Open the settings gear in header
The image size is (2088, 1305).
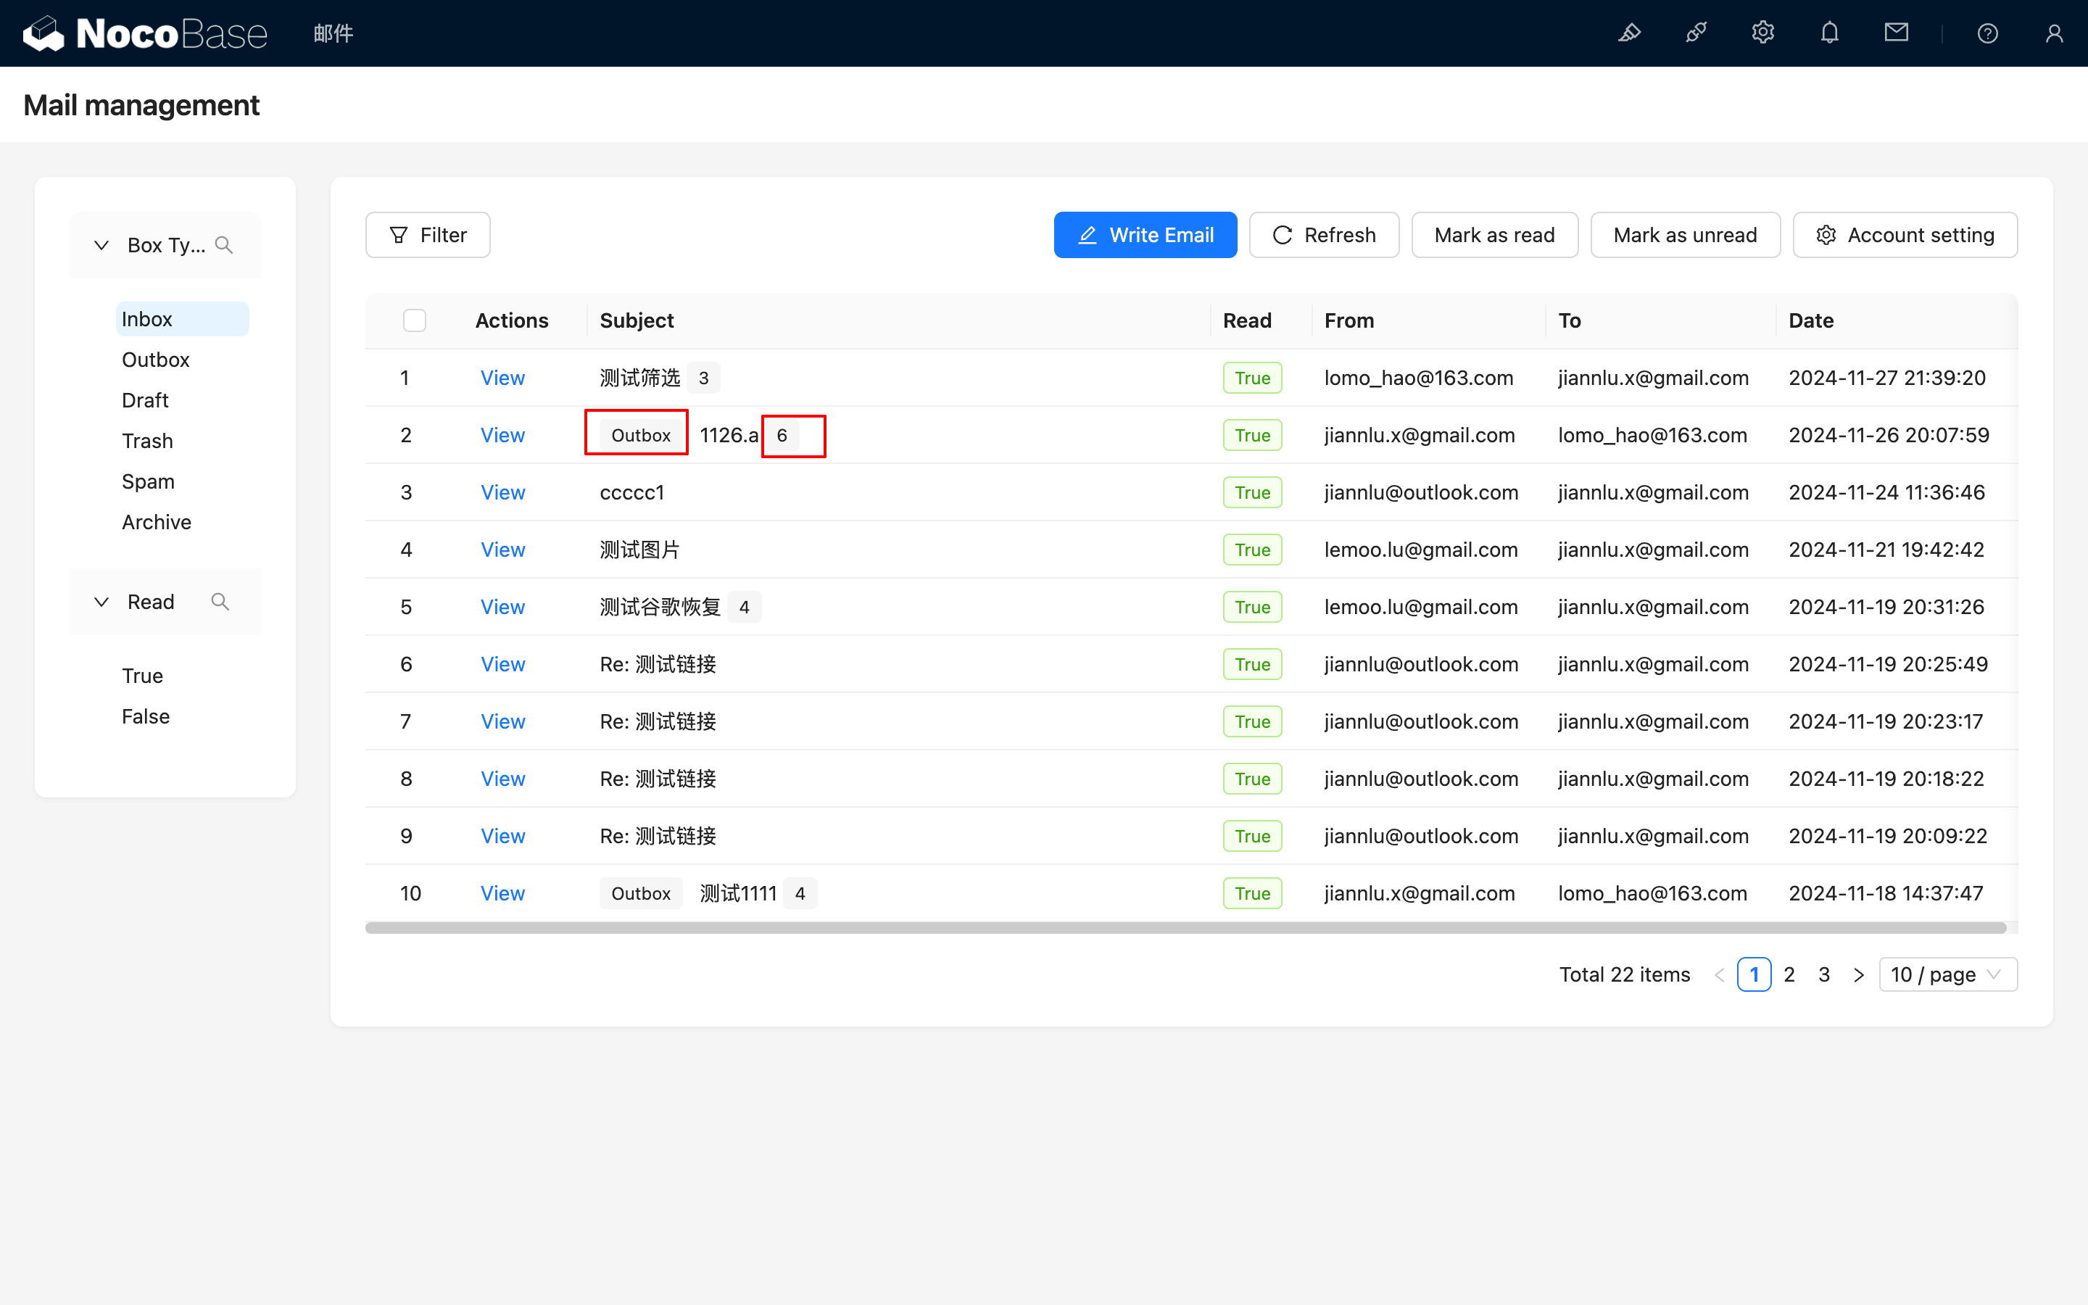(1762, 33)
